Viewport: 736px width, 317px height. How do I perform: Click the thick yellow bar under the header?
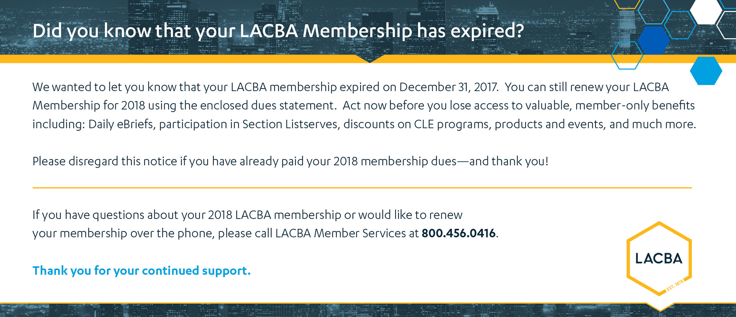click(x=192, y=59)
